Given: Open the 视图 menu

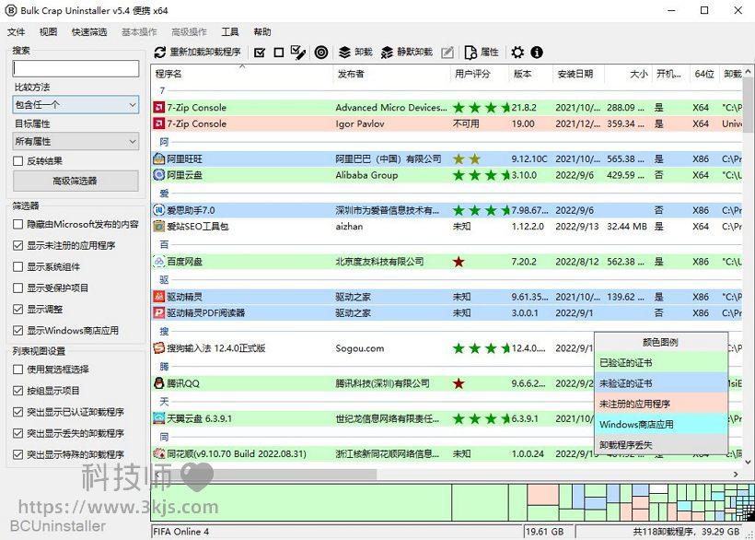Looking at the screenshot, I should point(48,32).
